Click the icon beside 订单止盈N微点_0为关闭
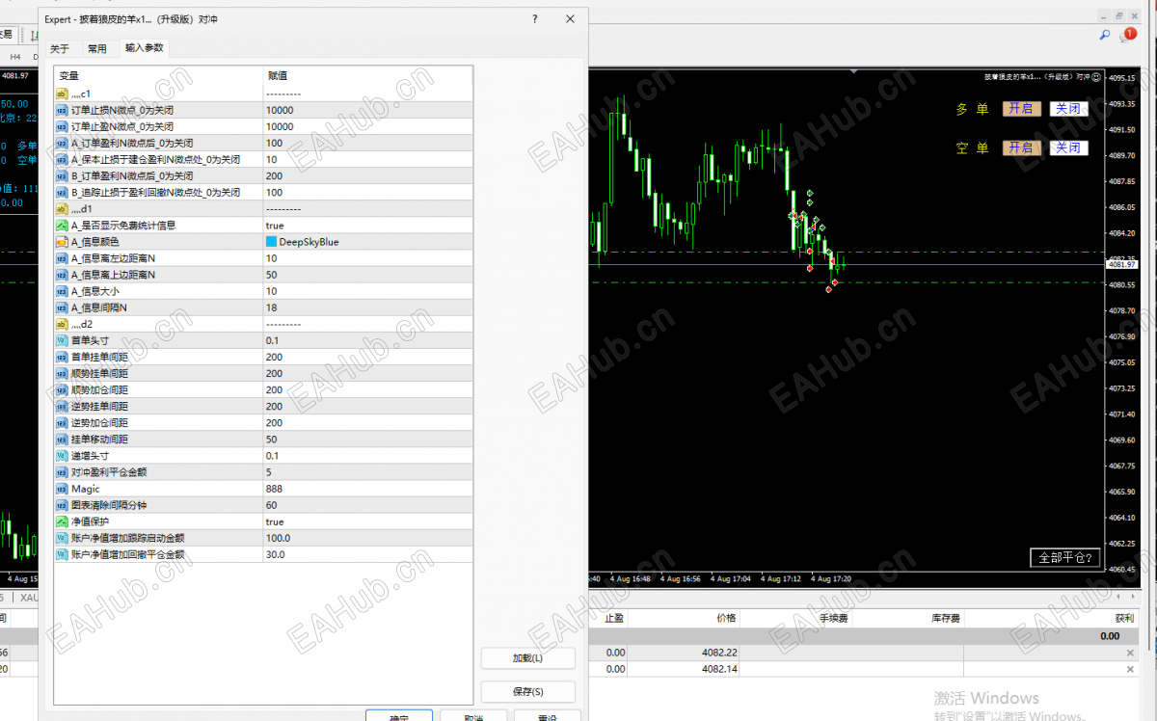This screenshot has height=721, width=1157. (62, 126)
